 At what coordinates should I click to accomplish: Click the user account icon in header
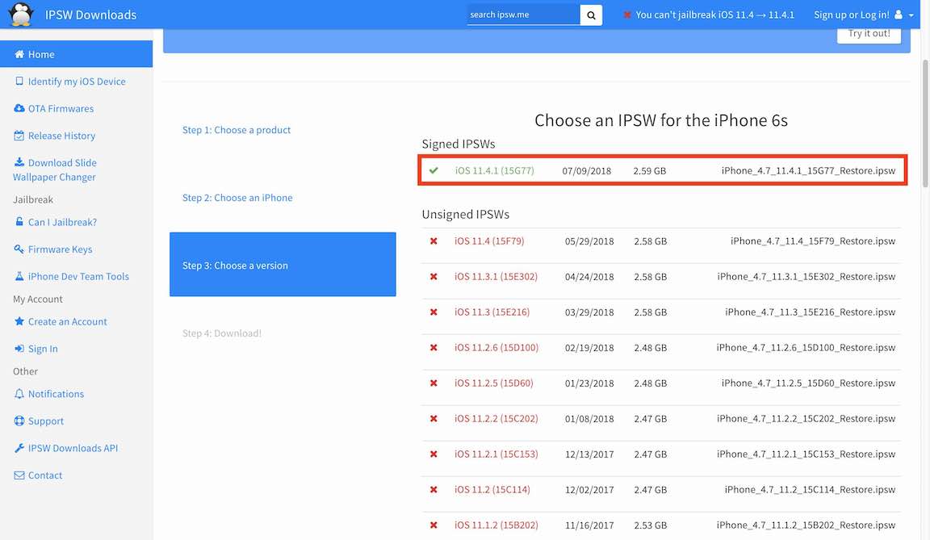coord(899,15)
